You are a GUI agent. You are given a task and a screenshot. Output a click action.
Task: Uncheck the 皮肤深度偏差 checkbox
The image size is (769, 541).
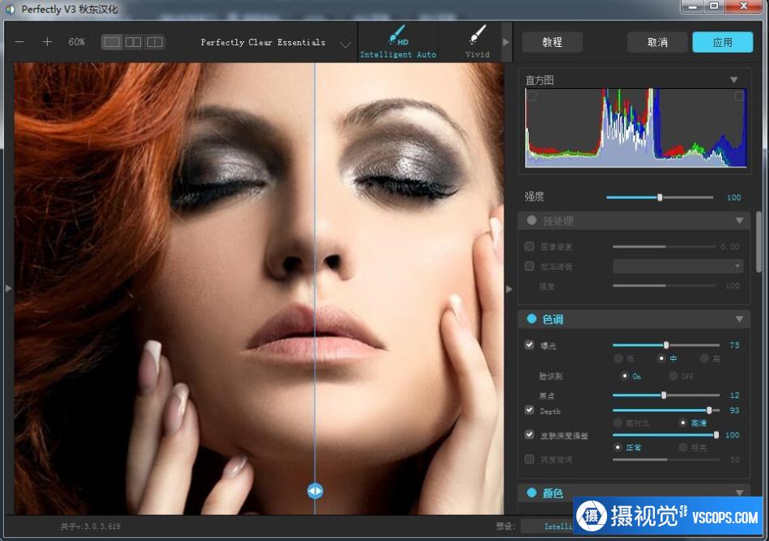[x=529, y=434]
